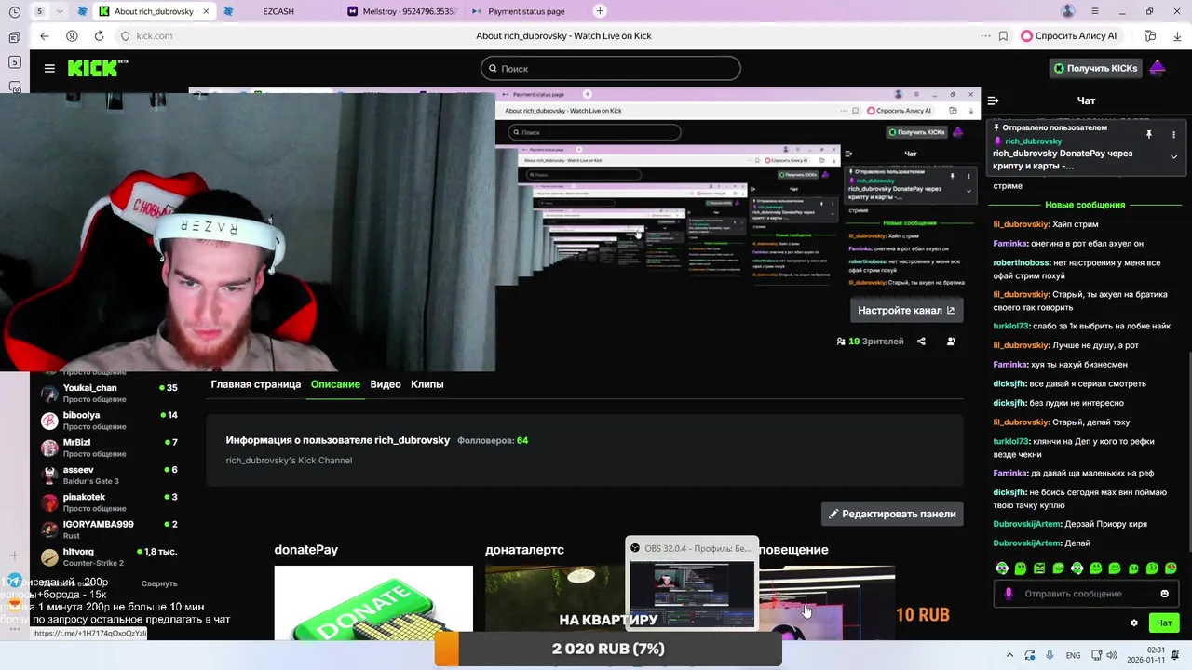
Task: Click the Получить KICKs button
Action: point(1095,68)
